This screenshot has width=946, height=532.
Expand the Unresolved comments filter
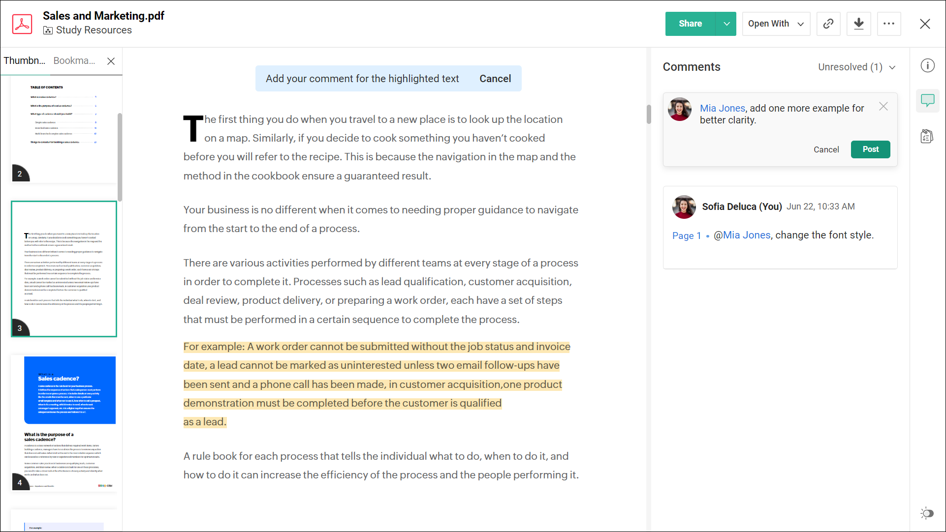[856, 67]
